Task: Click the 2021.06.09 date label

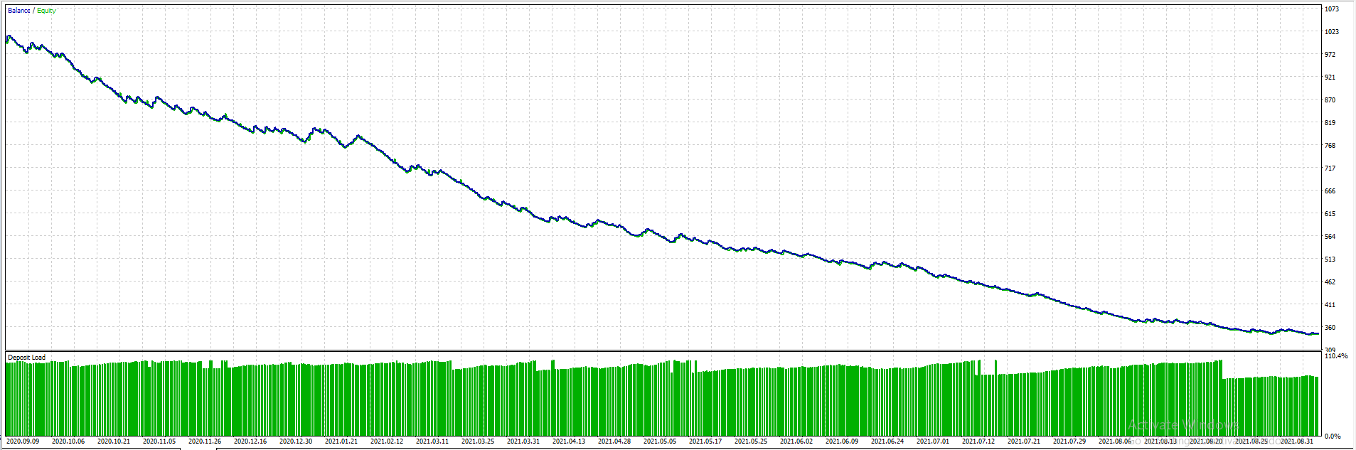Action: [842, 441]
